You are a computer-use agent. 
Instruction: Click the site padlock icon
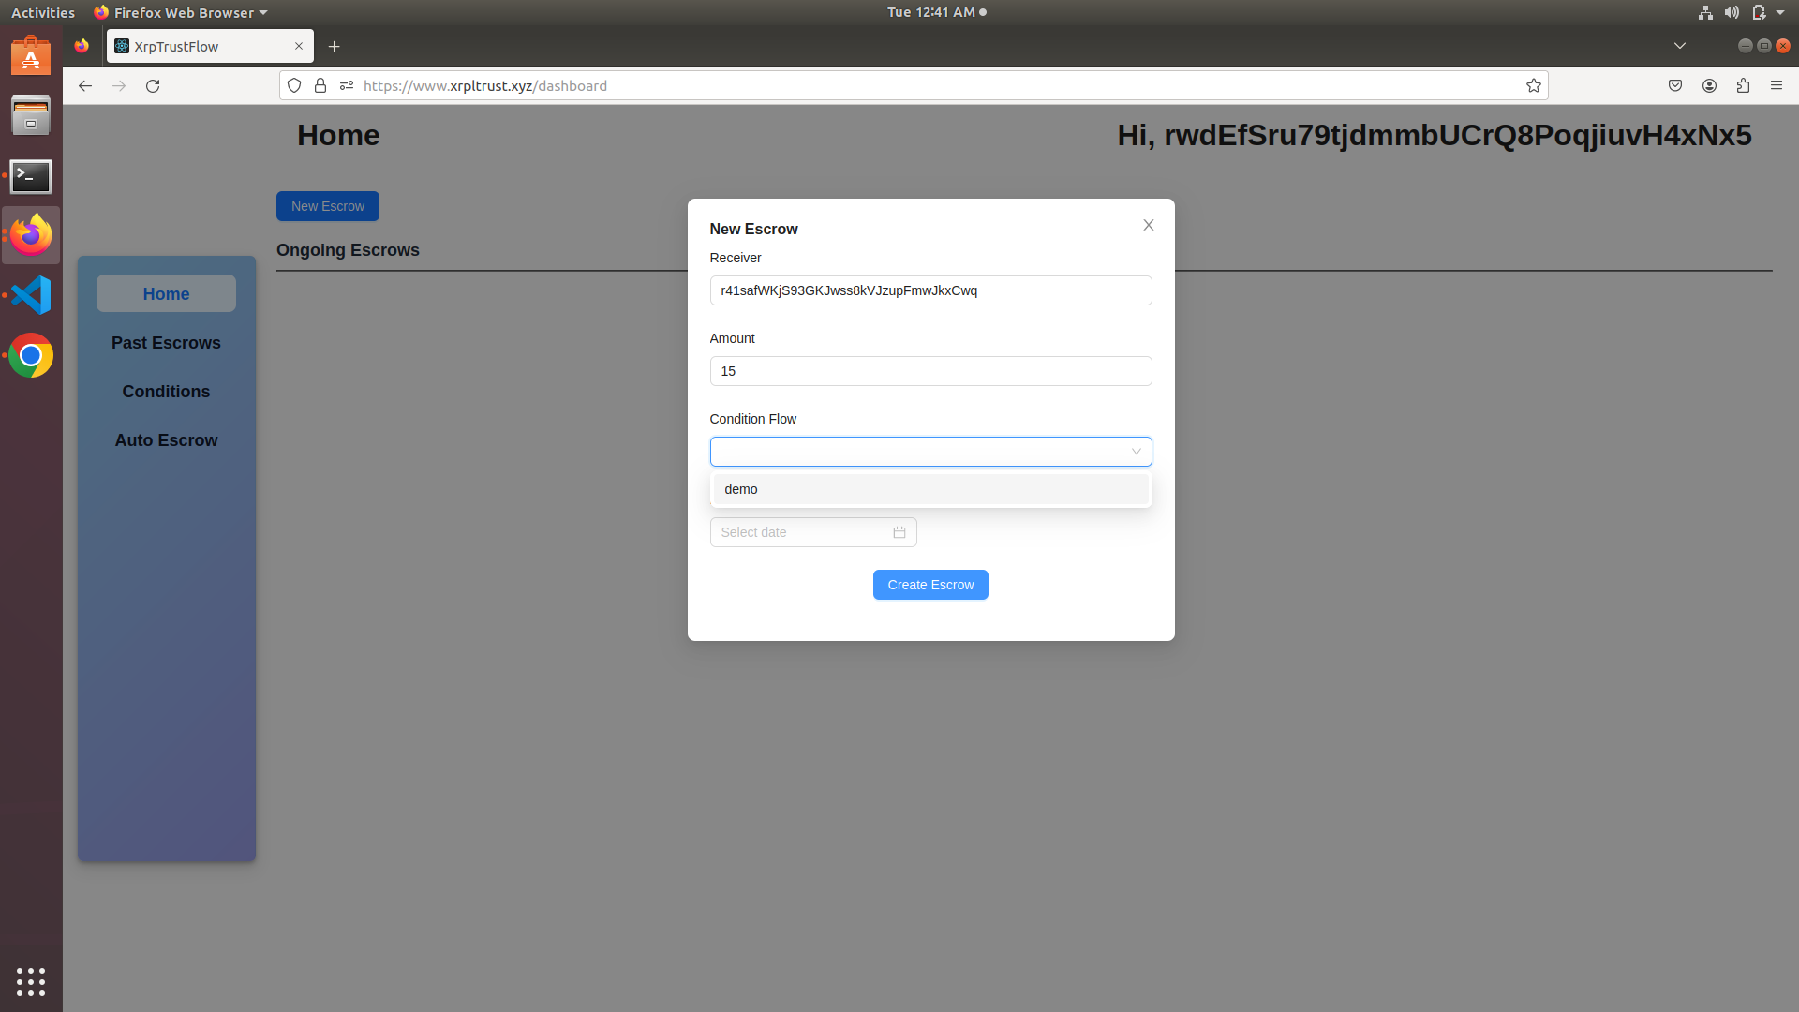[x=320, y=85]
